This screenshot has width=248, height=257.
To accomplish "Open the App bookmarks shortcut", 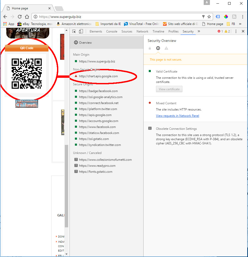I will tap(9, 24).
